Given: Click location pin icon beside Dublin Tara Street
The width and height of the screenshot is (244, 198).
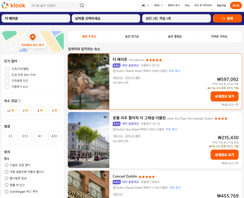Looking at the screenshot, I should 114,129.
